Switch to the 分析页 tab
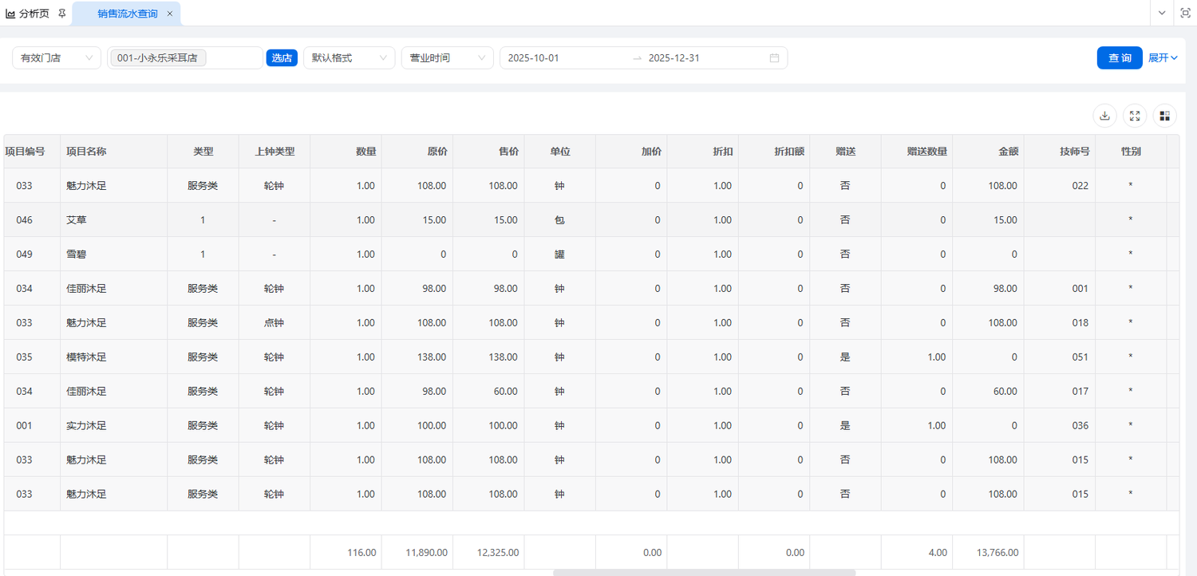1197x576 pixels. point(27,14)
